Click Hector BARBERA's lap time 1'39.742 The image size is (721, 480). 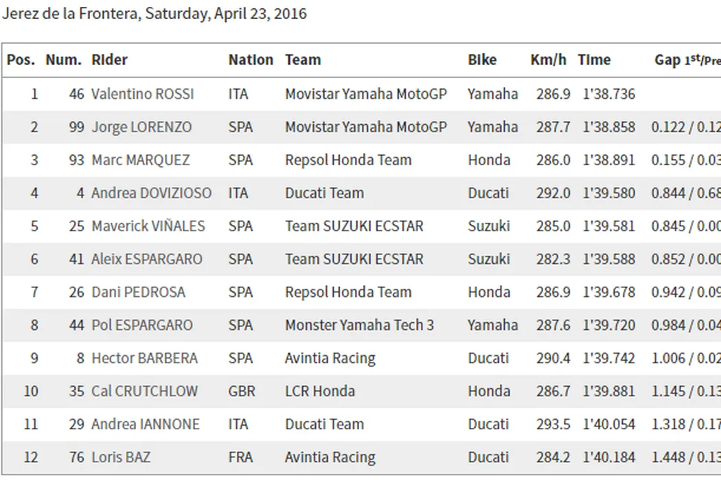tap(609, 358)
